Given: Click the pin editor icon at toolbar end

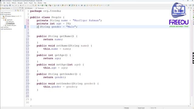Looking at the screenshot, I should (x=108, y=5).
